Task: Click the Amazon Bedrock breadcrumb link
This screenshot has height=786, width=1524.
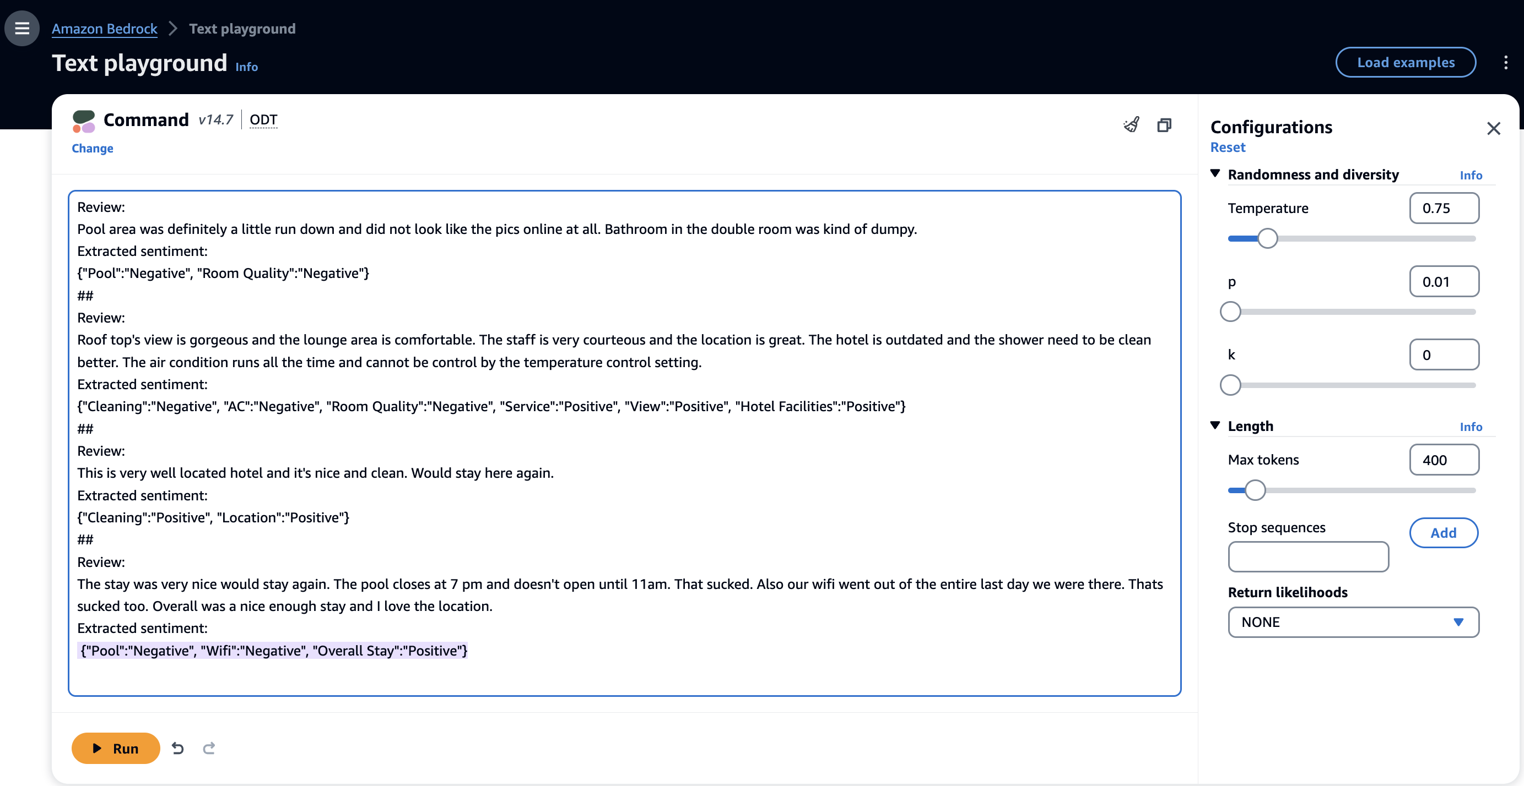Action: pyautogui.click(x=104, y=29)
